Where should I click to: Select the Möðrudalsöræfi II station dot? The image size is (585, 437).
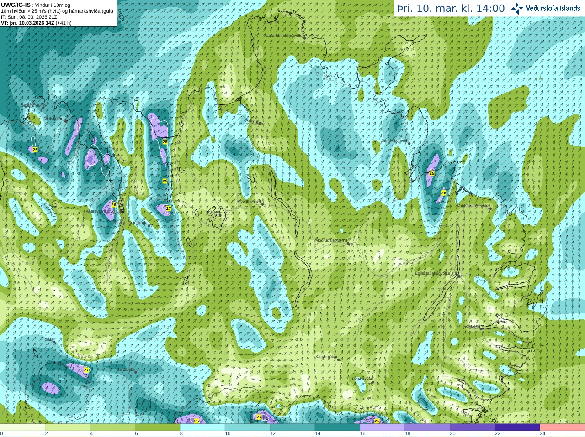(348, 243)
